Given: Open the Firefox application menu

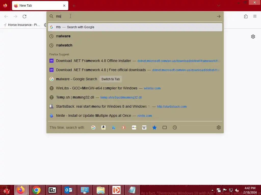Looking at the screenshot, I should tap(255, 16).
